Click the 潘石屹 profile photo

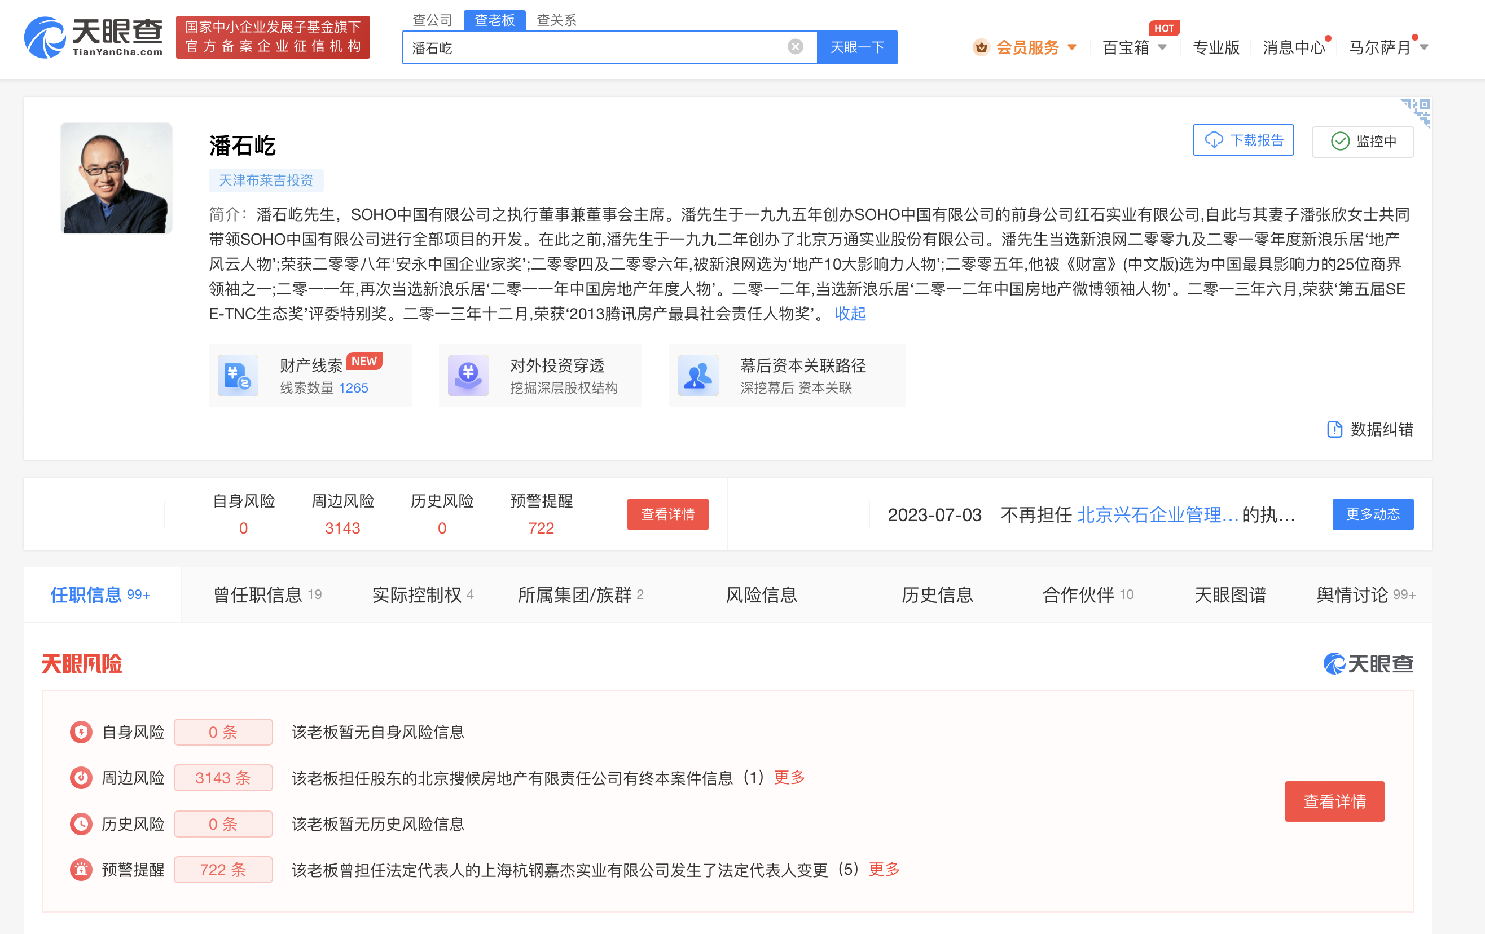click(116, 178)
